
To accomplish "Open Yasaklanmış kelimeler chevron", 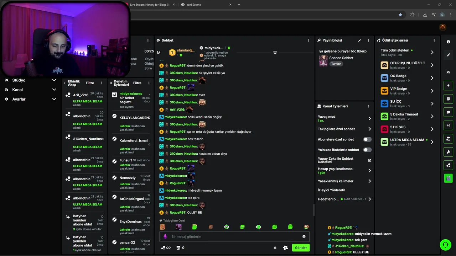I will pos(369,181).
